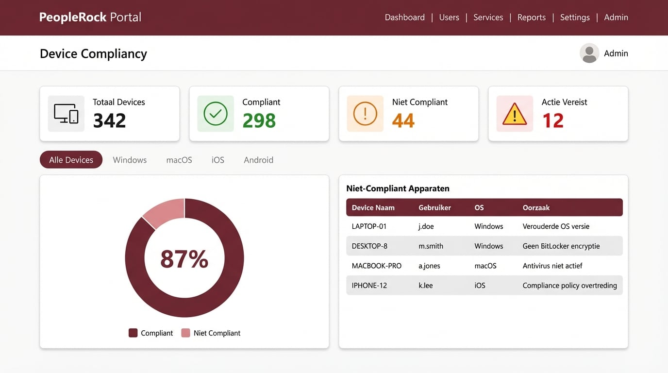
Task: Select the Android filter option
Action: click(x=258, y=159)
